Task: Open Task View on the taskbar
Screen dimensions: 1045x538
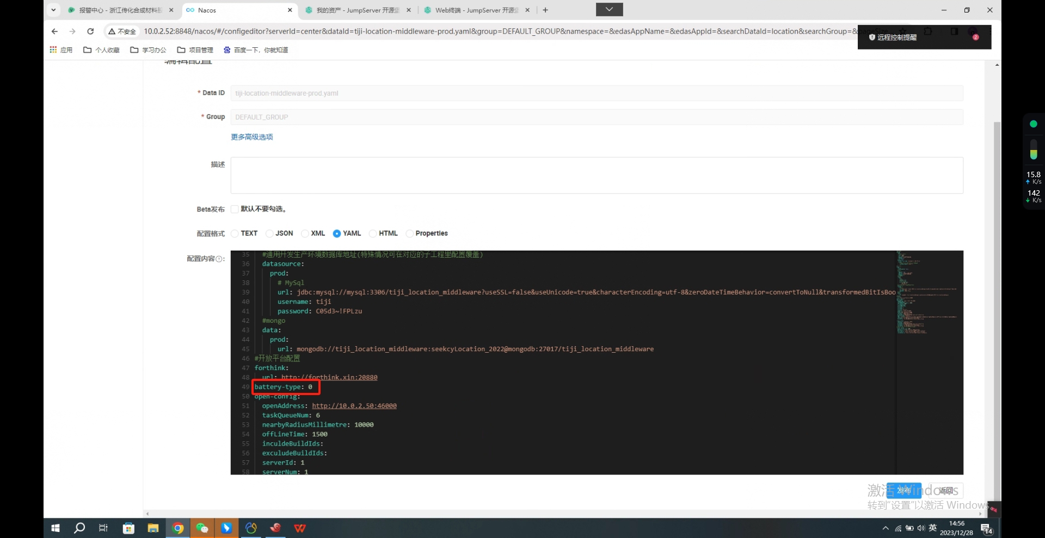Action: [103, 528]
